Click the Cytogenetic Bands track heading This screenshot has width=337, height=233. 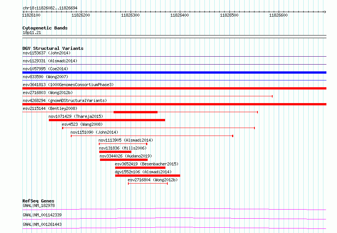coord(45,28)
